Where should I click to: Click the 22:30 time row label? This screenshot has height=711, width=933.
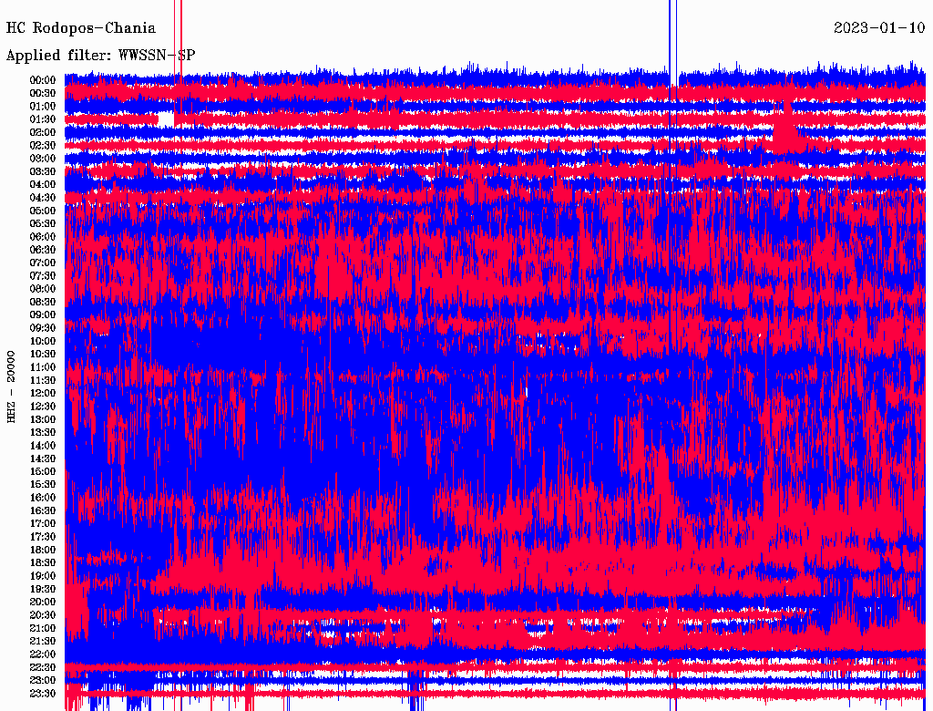(43, 667)
